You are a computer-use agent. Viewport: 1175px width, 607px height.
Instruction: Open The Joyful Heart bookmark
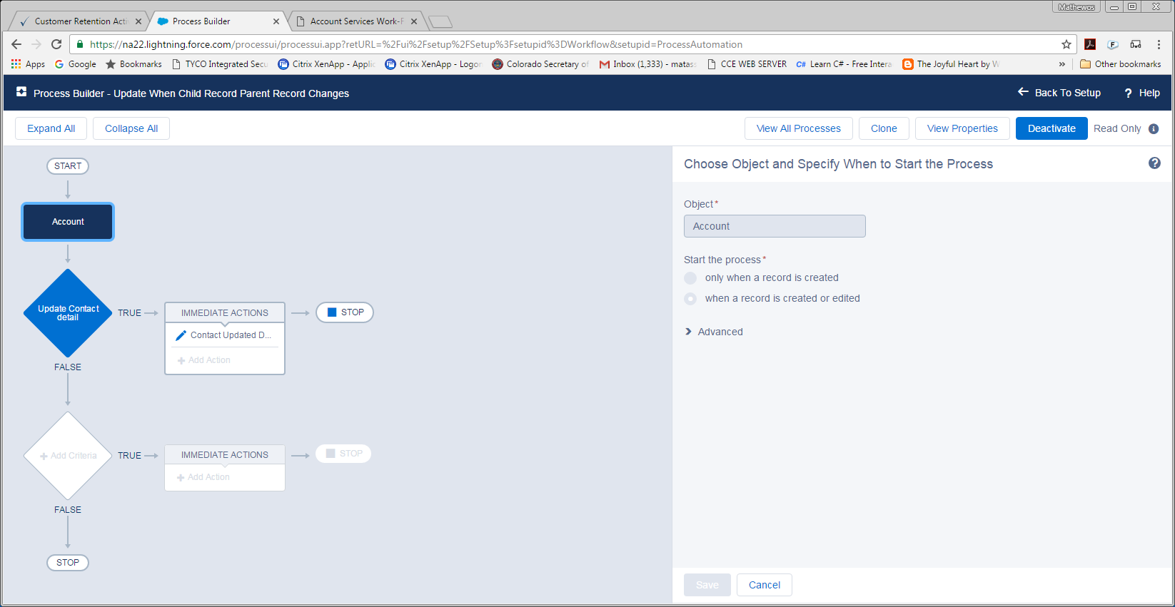click(x=951, y=64)
